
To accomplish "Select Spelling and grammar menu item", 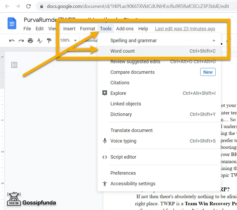I will point(159,40).
